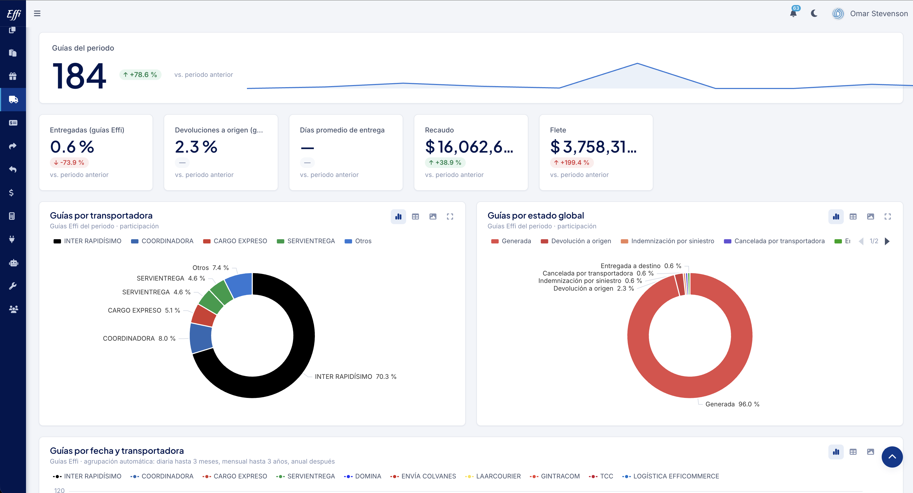Open the money card sidebar icon
The width and height of the screenshot is (913, 493).
(13, 123)
